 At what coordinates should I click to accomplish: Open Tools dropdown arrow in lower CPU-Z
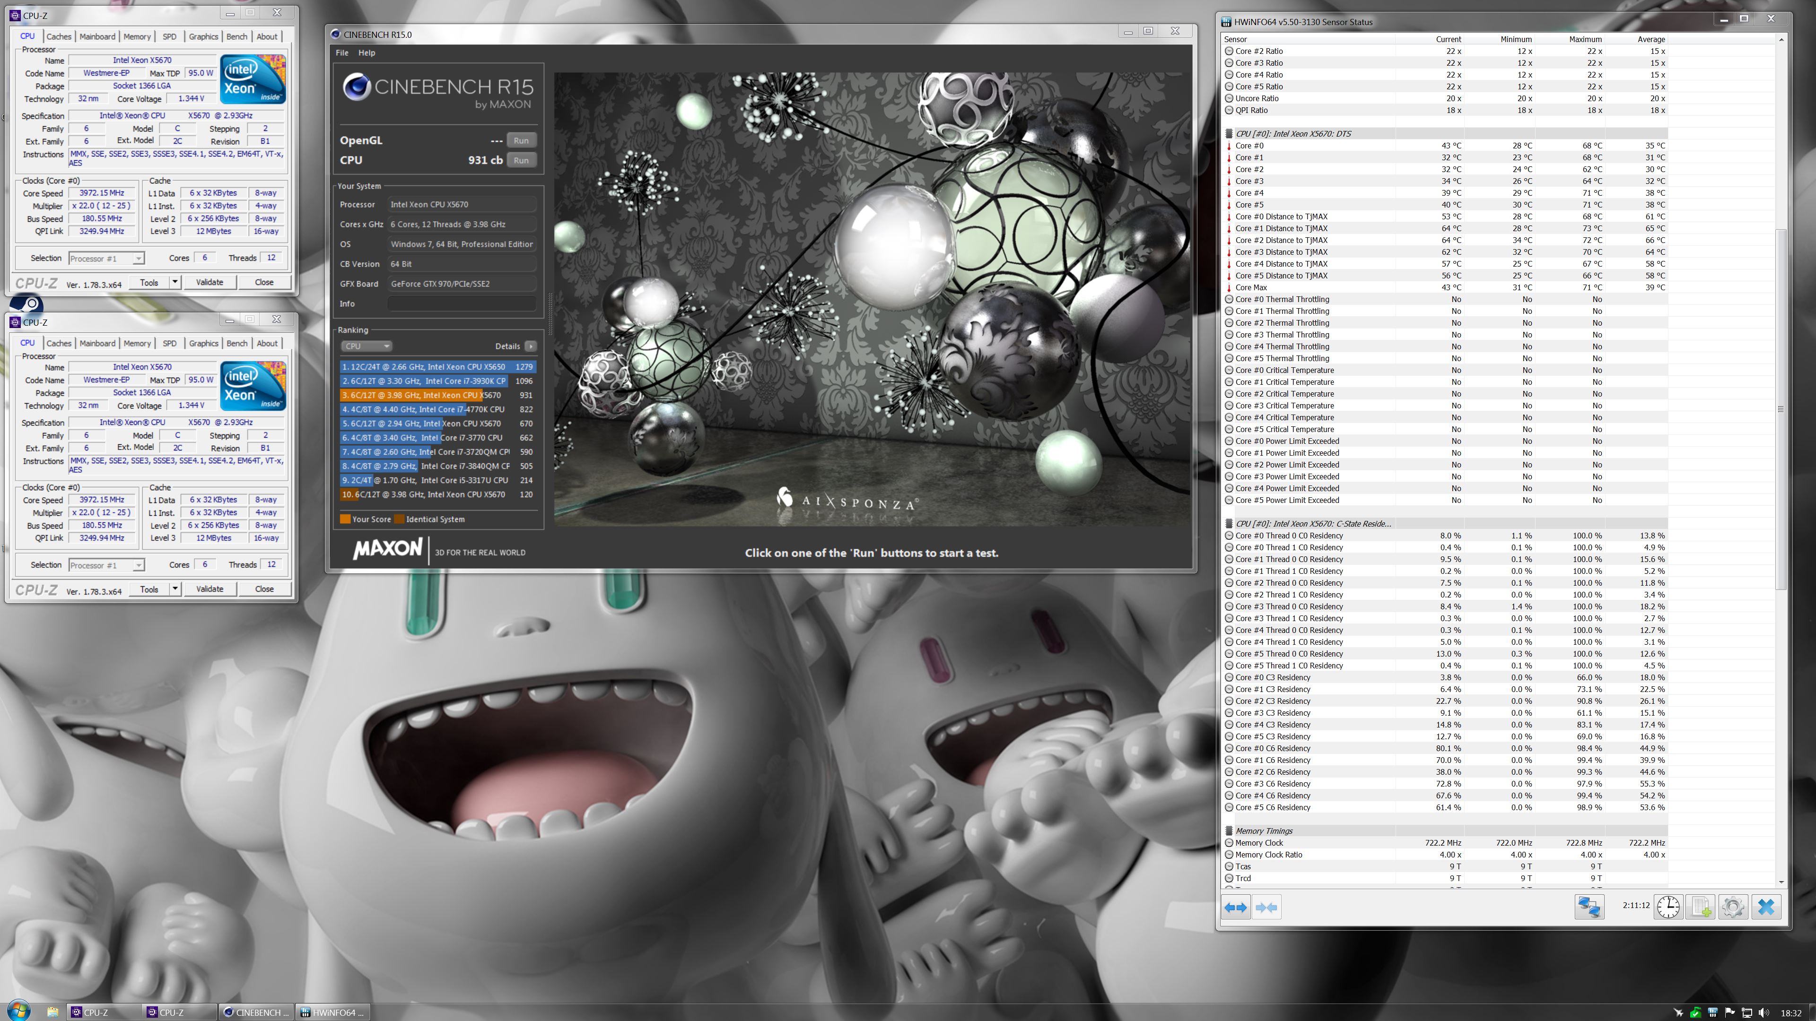point(175,589)
